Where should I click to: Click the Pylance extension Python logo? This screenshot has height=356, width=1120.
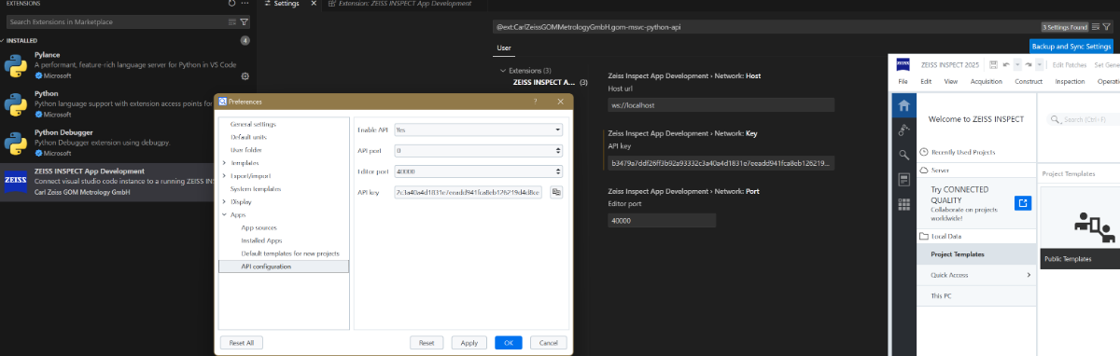[x=16, y=65]
